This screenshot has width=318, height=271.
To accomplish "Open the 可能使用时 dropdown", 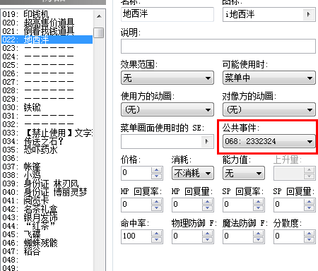I will tap(269, 78).
